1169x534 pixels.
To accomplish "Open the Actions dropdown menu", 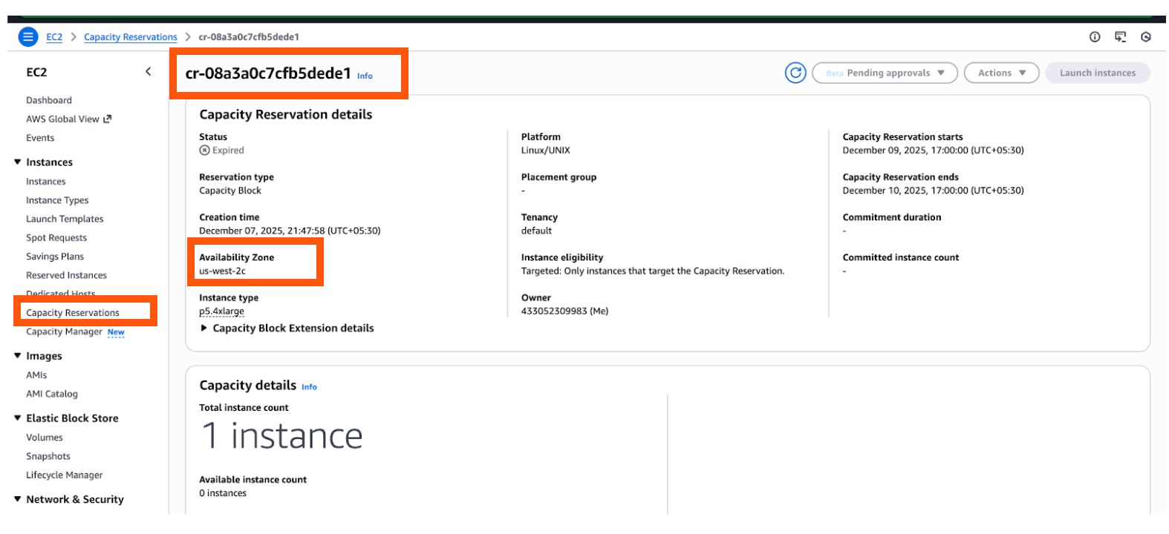I will [x=1001, y=73].
